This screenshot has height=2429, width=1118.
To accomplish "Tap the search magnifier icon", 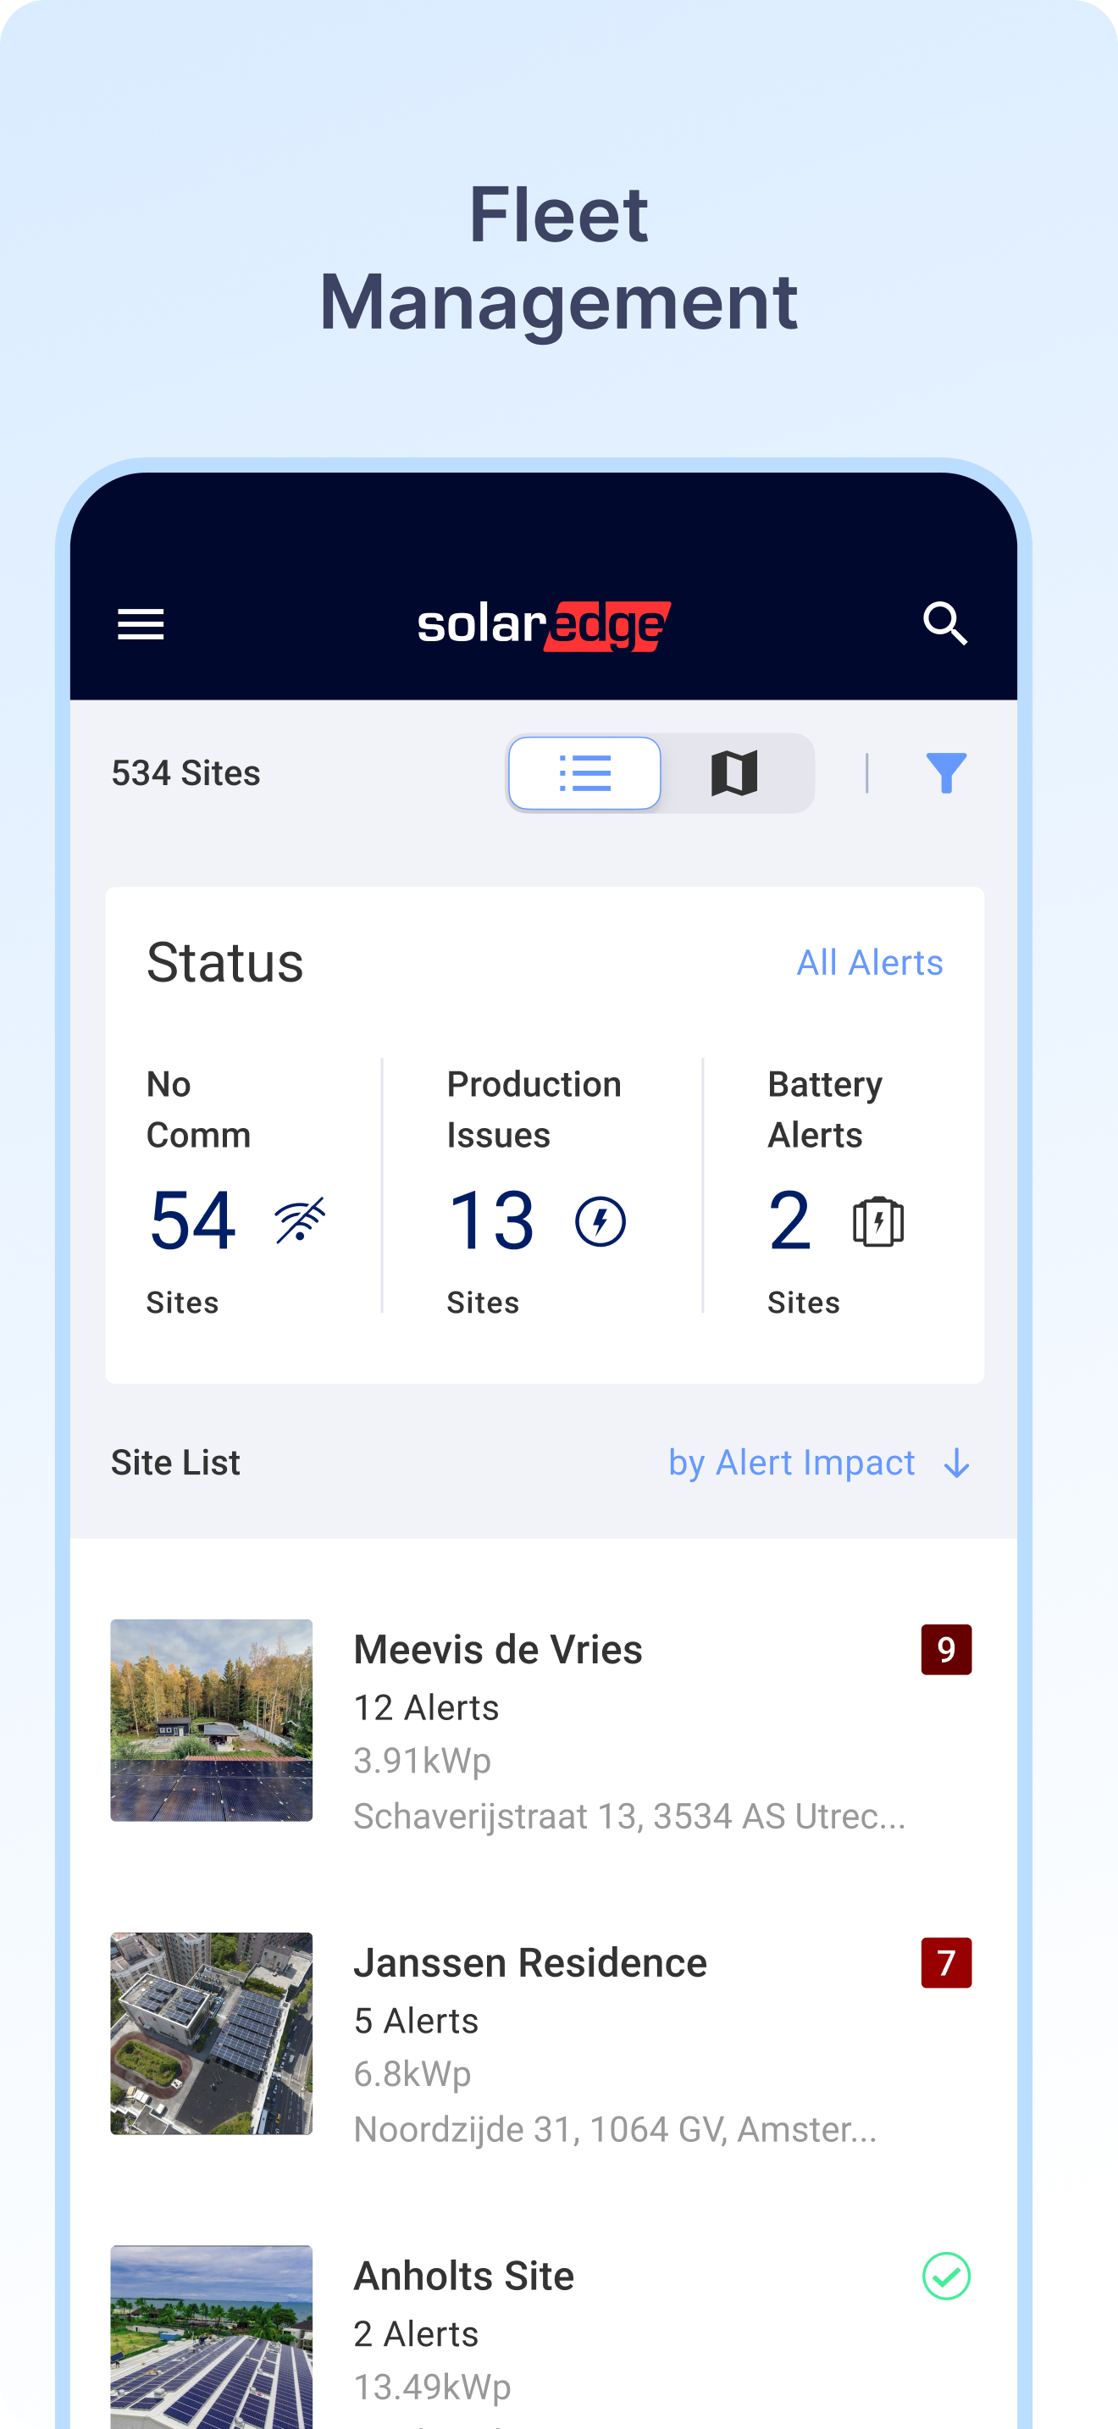I will (944, 624).
